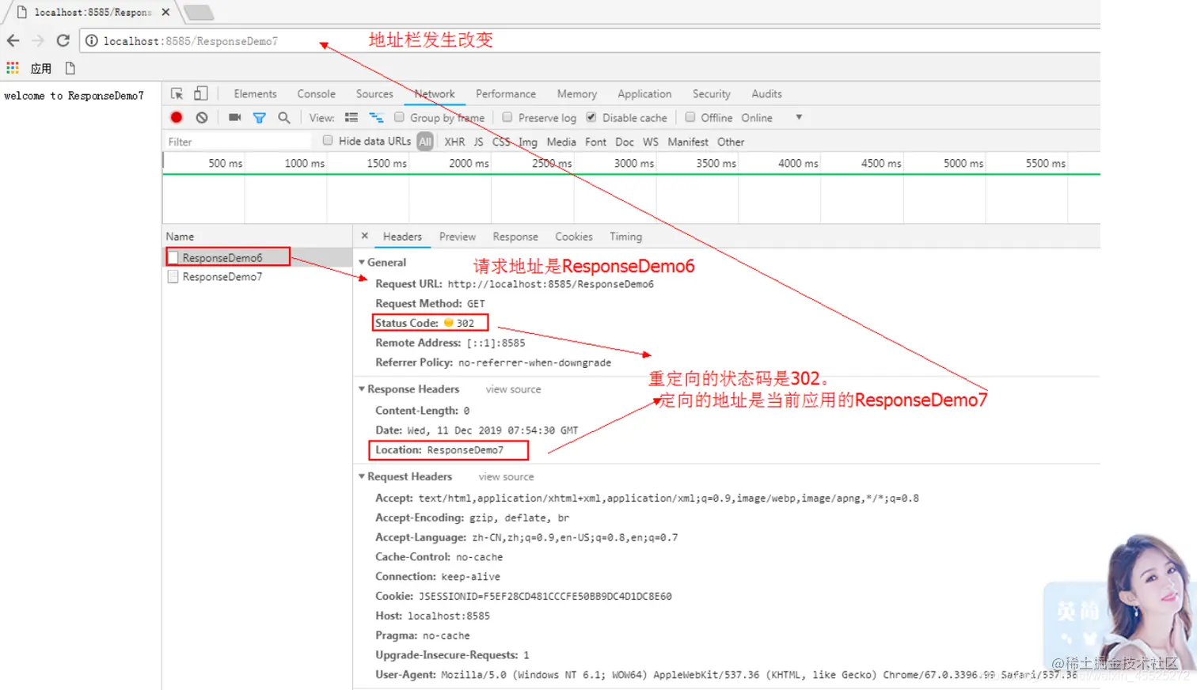Check the Hide data URLs checkbox
1197x690 pixels.
click(328, 141)
